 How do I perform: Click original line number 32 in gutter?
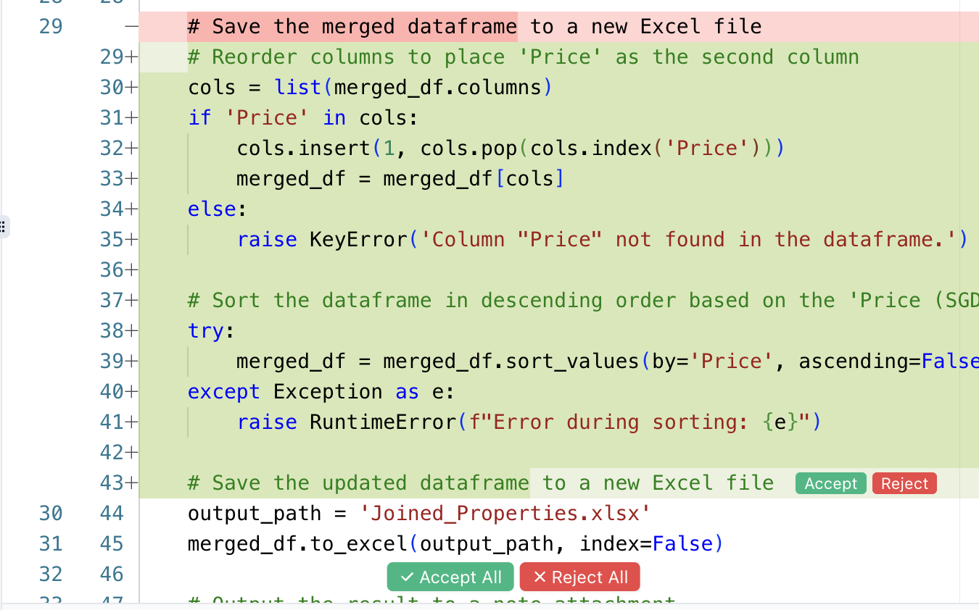point(51,575)
